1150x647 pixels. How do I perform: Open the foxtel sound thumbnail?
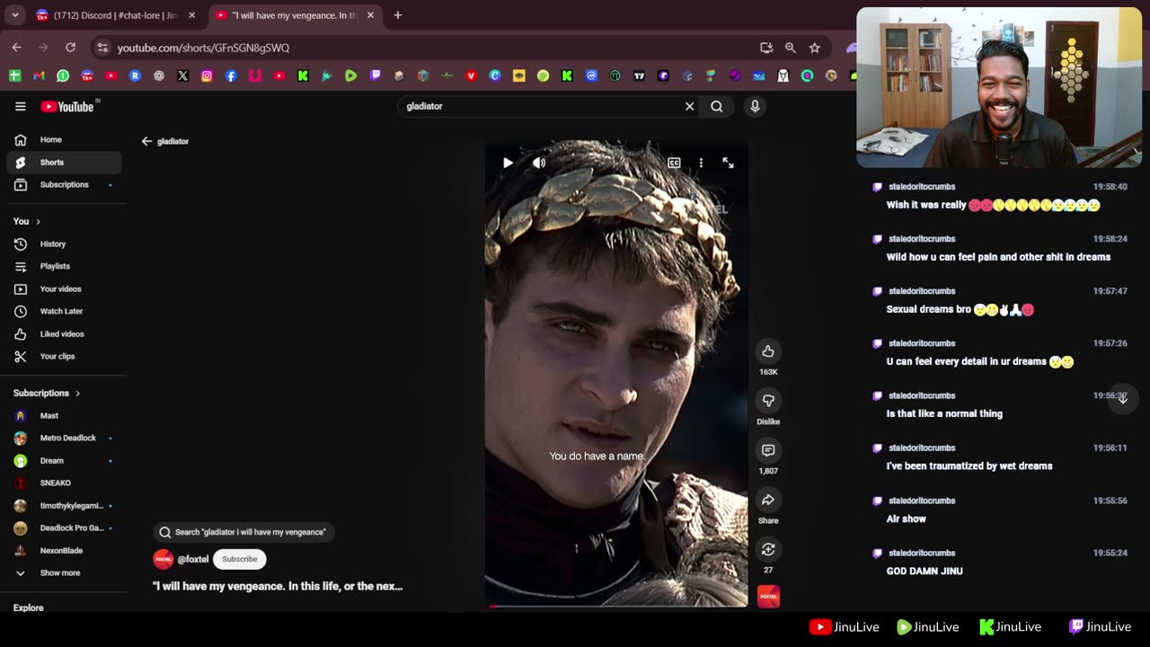pos(768,597)
